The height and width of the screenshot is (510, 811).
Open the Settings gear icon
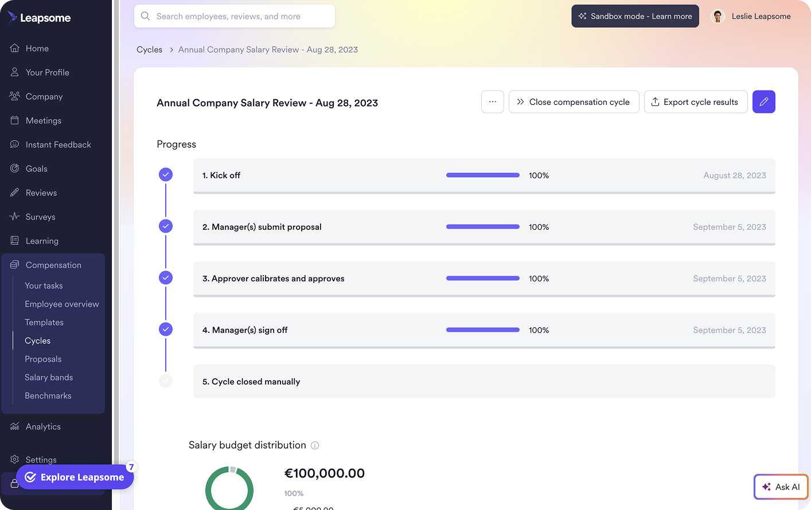(x=13, y=459)
